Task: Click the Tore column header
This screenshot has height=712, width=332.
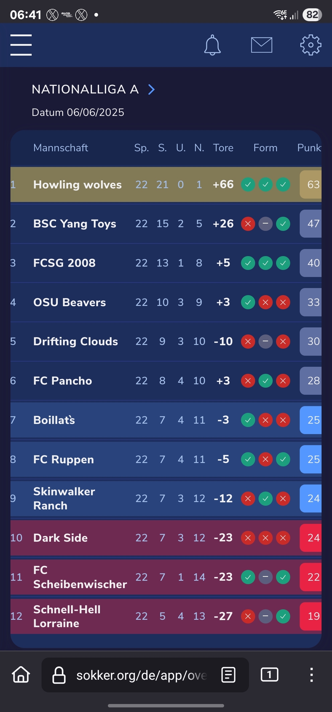Action: (x=223, y=148)
